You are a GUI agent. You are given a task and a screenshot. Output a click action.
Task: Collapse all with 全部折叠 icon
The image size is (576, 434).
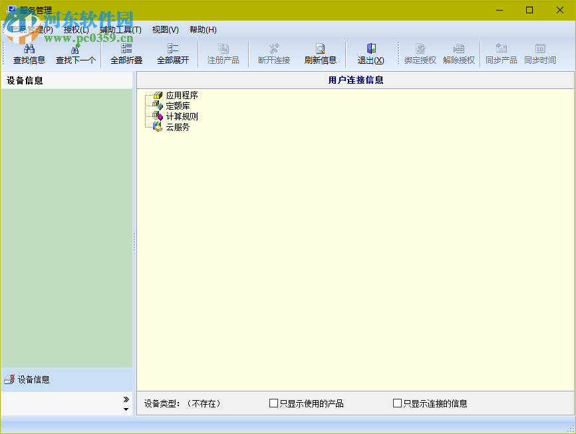point(126,49)
